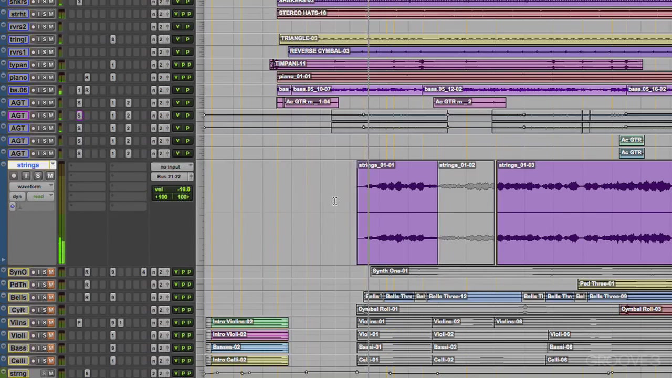Viewport: 672px width, 378px height.
Task: Select the Bassi-06 clip
Action: (x=609, y=347)
